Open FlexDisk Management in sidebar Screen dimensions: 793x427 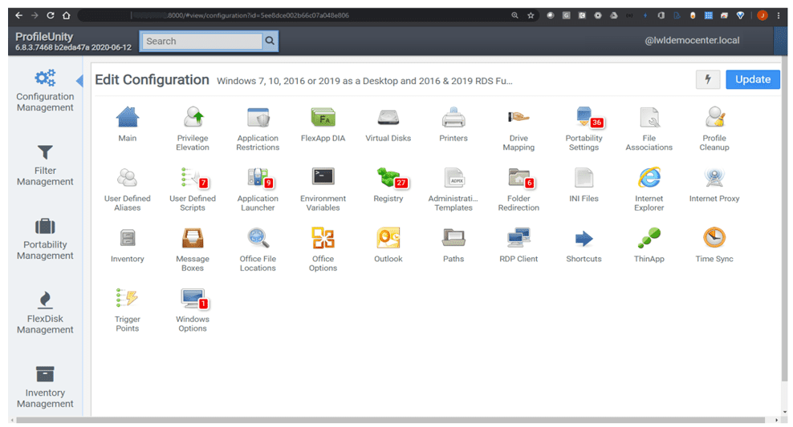tap(45, 312)
